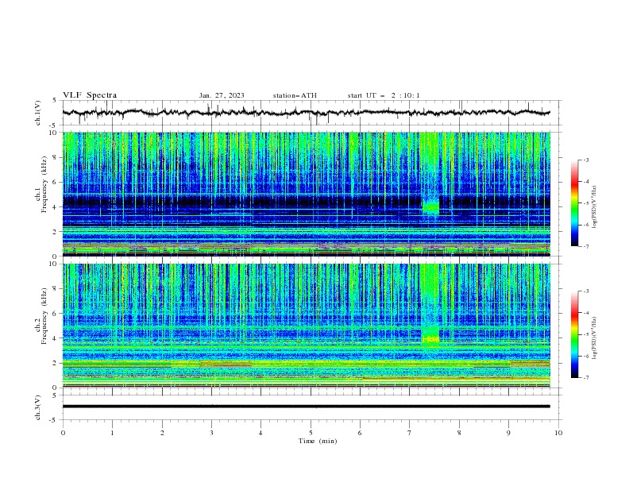
Task: Click the "7" tick on the Time axis
Action: (410, 433)
